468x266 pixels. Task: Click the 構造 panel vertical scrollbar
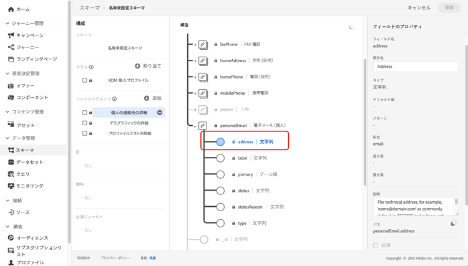point(365,122)
